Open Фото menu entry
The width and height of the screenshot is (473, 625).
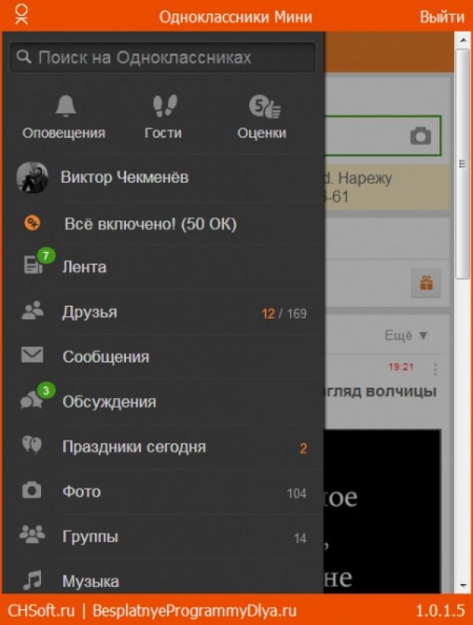click(163, 492)
